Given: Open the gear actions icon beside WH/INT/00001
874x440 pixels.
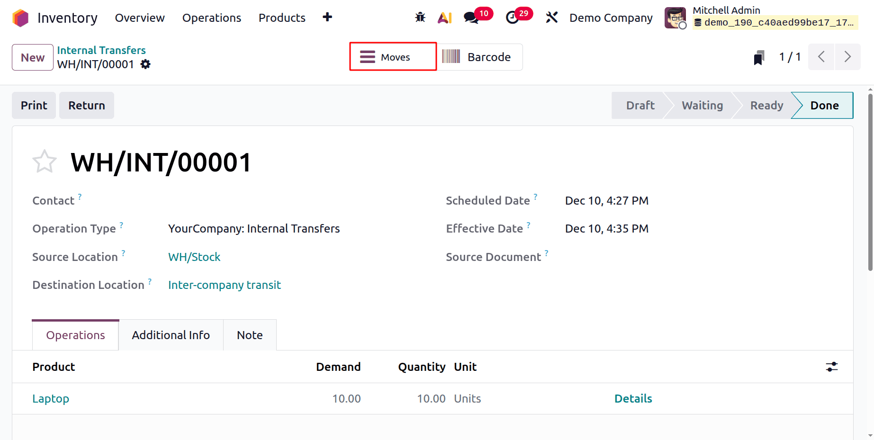Looking at the screenshot, I should (145, 64).
